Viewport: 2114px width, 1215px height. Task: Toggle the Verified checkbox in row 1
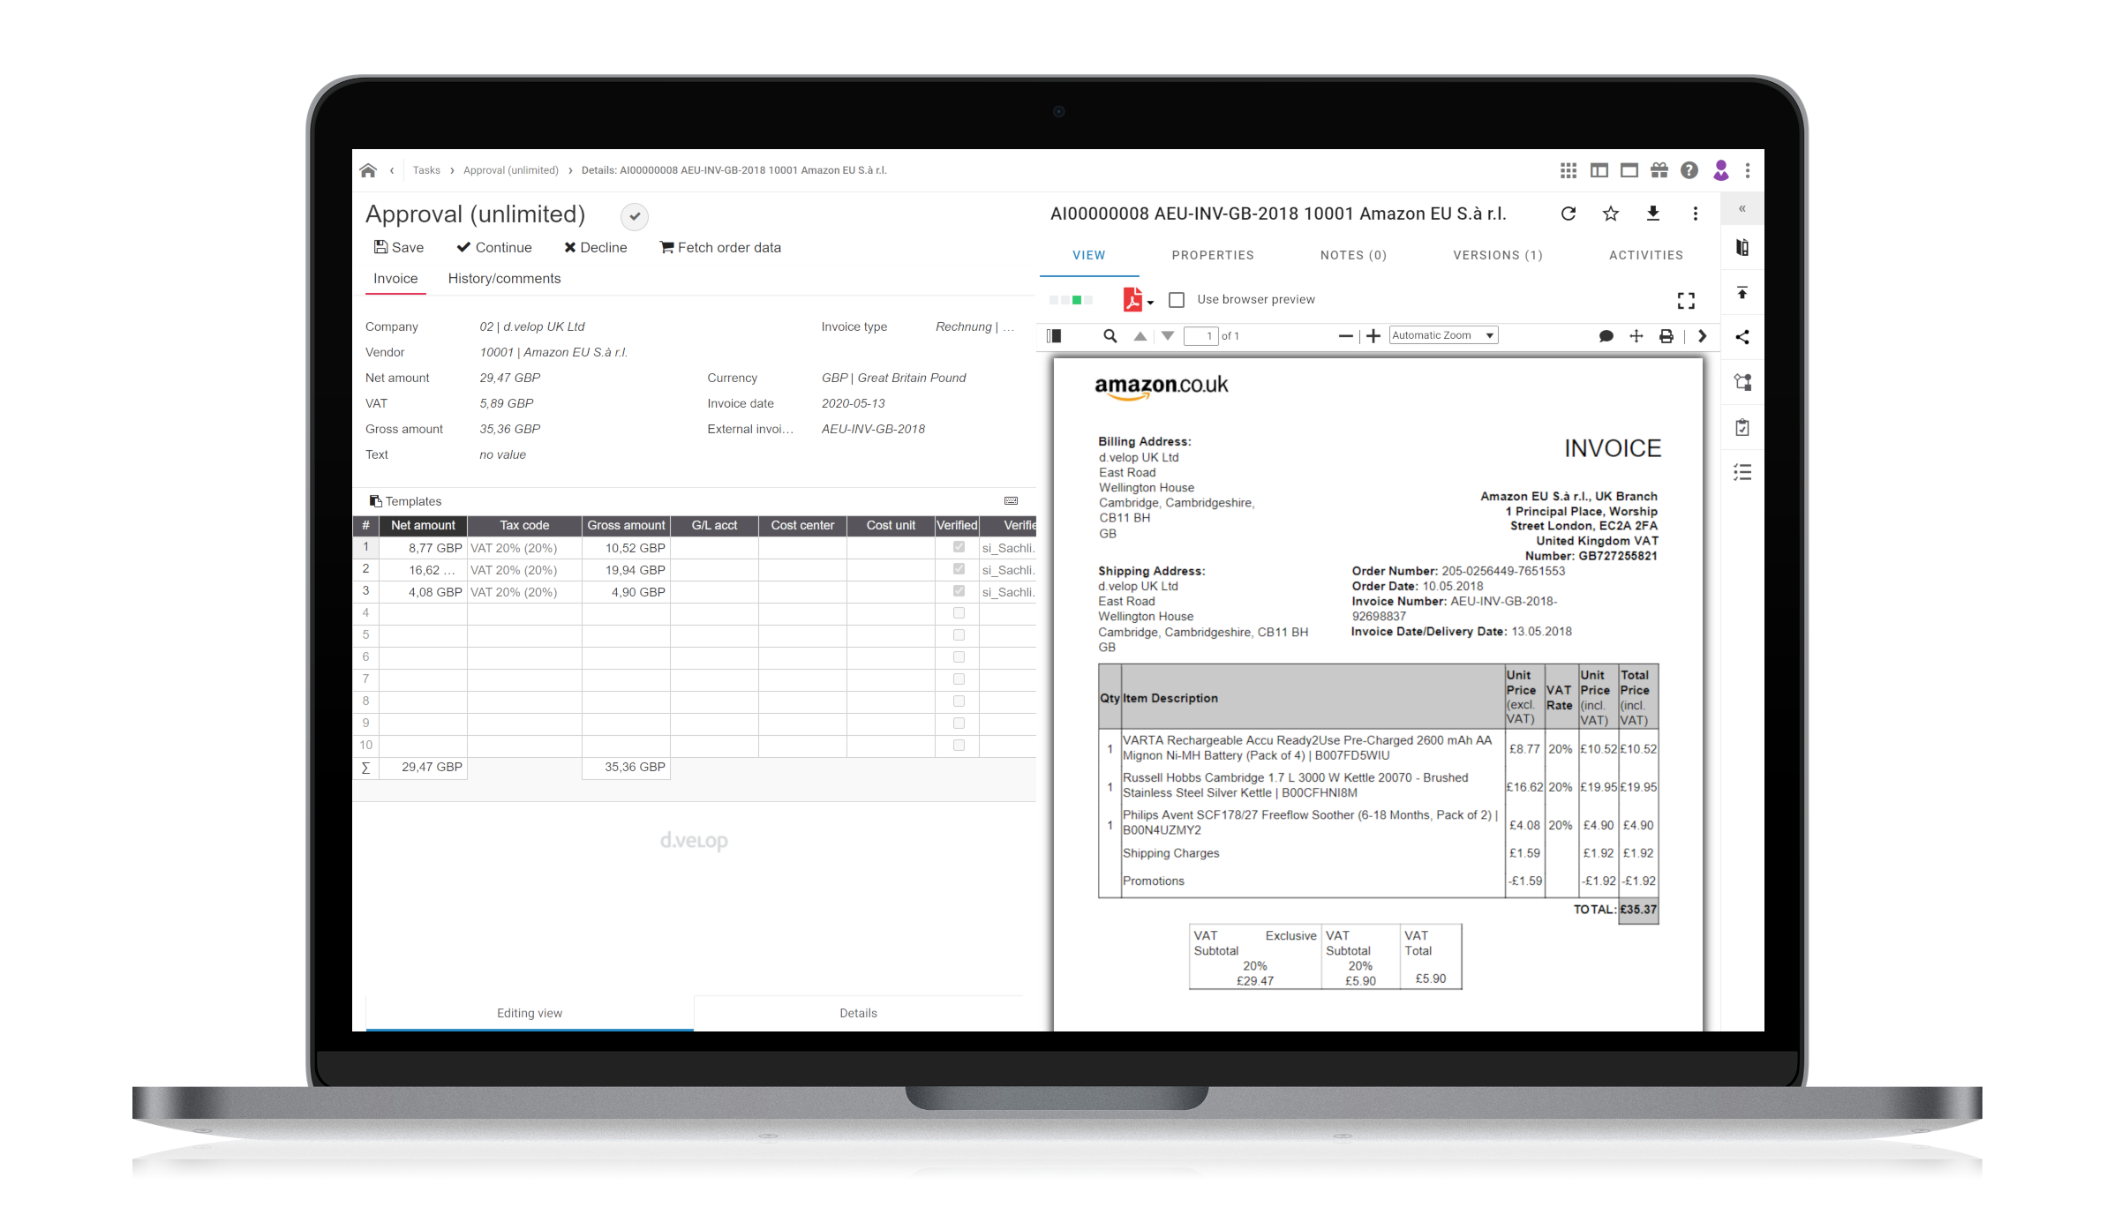coord(958,547)
